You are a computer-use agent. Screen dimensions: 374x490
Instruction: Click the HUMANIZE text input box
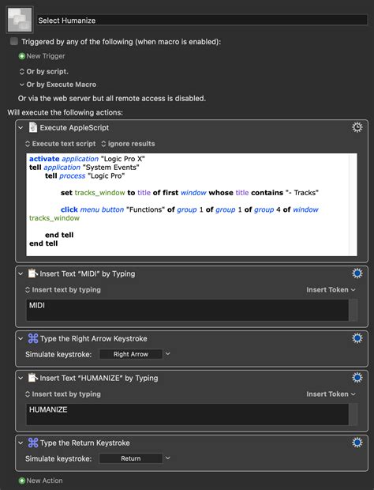(188, 414)
